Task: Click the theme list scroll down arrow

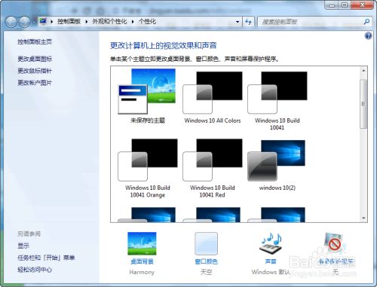Action: coord(363,218)
